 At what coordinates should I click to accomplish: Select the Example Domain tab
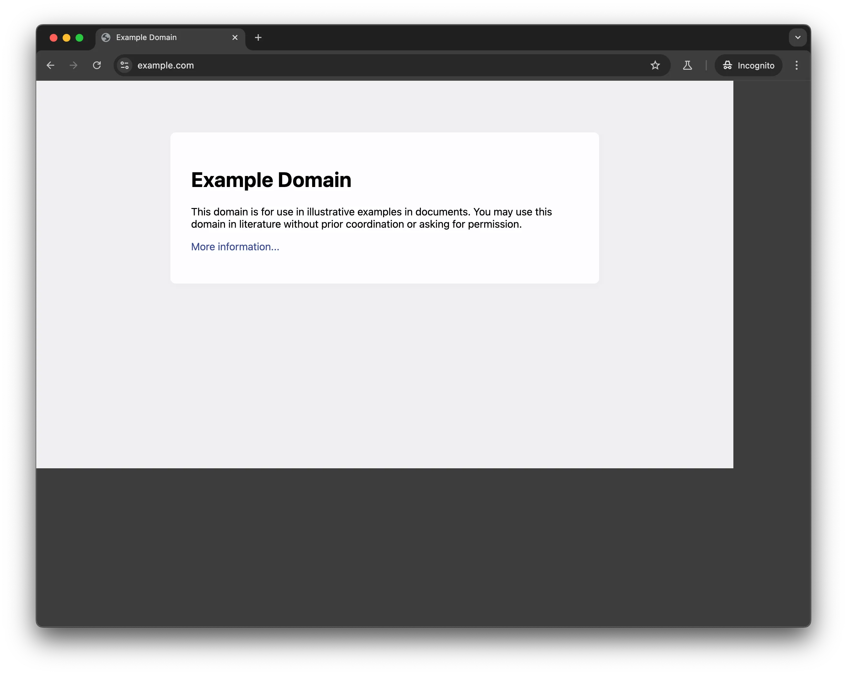170,38
